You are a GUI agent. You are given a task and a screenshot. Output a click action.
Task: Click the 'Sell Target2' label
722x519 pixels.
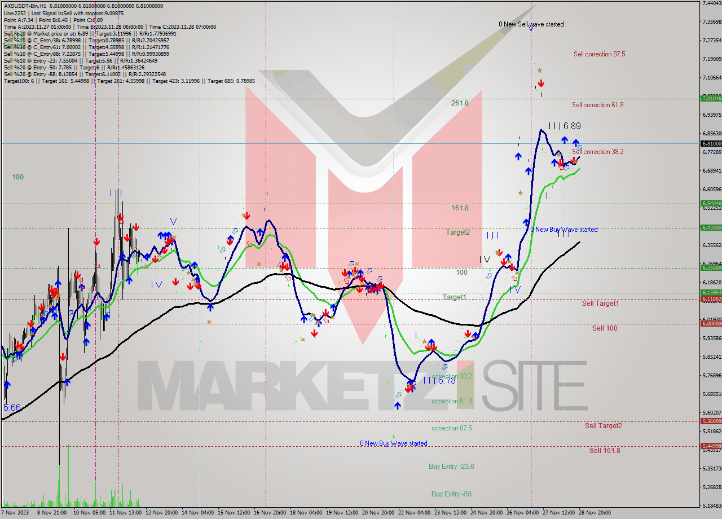pos(604,426)
